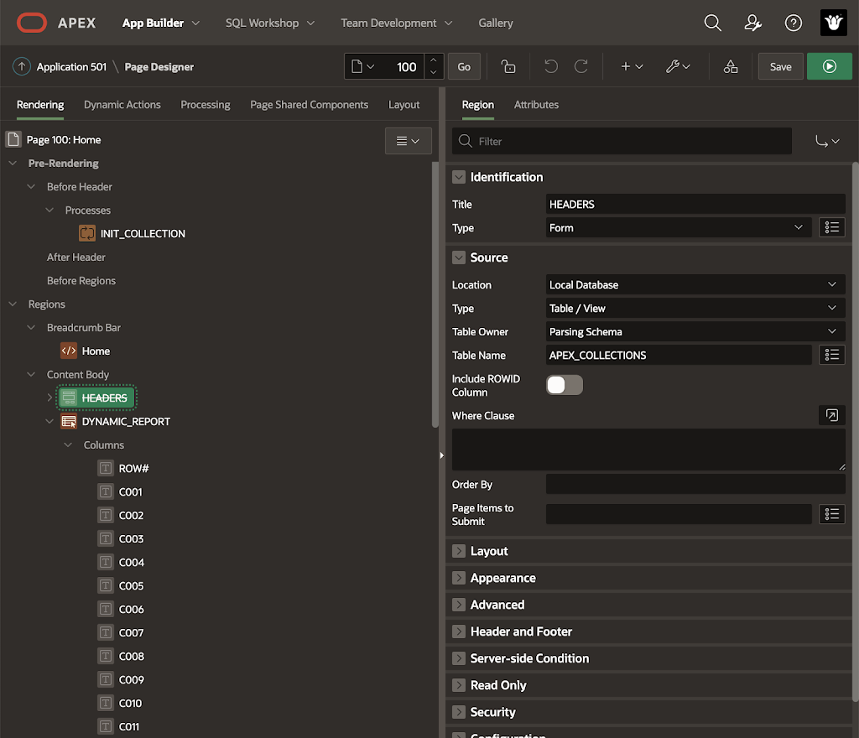Switch to the Dynamic Actions tab
Image resolution: width=859 pixels, height=738 pixels.
pos(122,105)
